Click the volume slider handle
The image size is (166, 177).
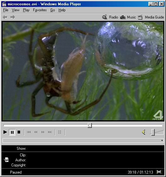pyautogui.click(x=153, y=132)
